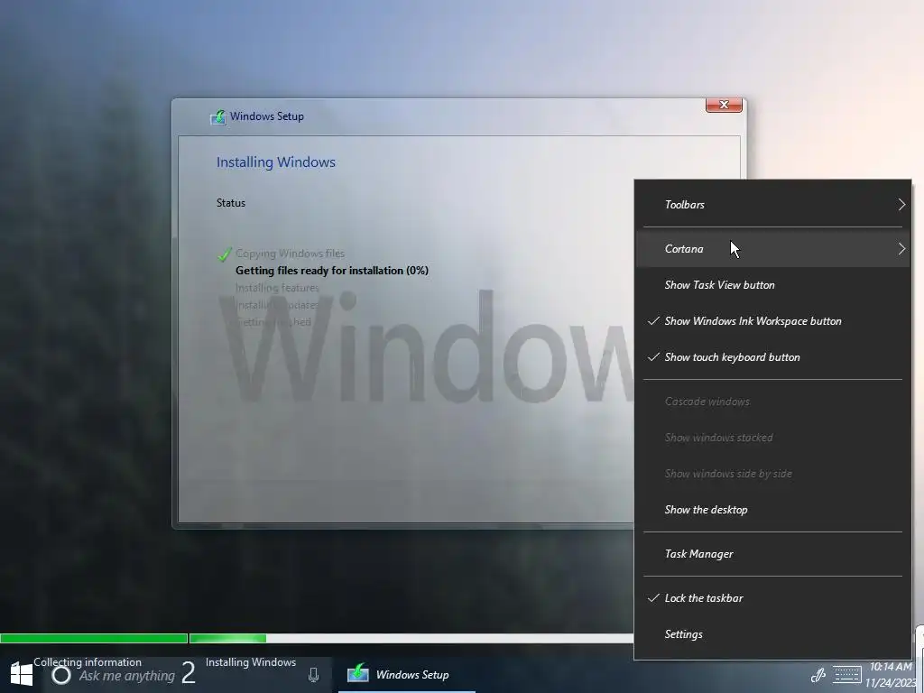Select the Cortana menu entry
Image resolution: width=924 pixels, height=693 pixels.
pos(772,249)
